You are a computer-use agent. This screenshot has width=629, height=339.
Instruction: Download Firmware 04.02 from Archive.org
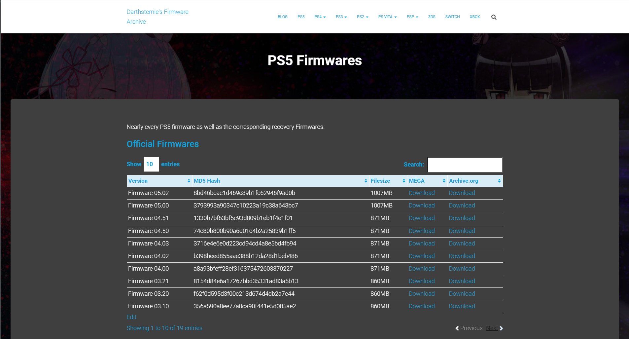462,256
